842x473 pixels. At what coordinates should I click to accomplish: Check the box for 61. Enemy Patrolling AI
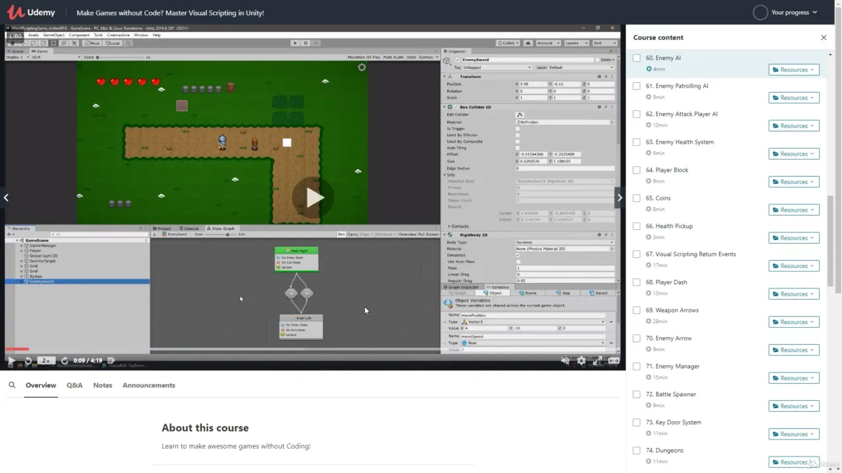[x=636, y=86]
